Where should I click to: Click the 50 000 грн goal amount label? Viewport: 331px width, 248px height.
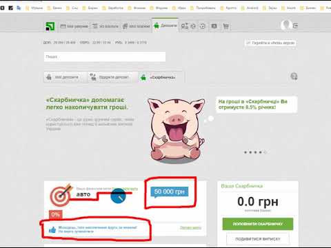coord(170,192)
